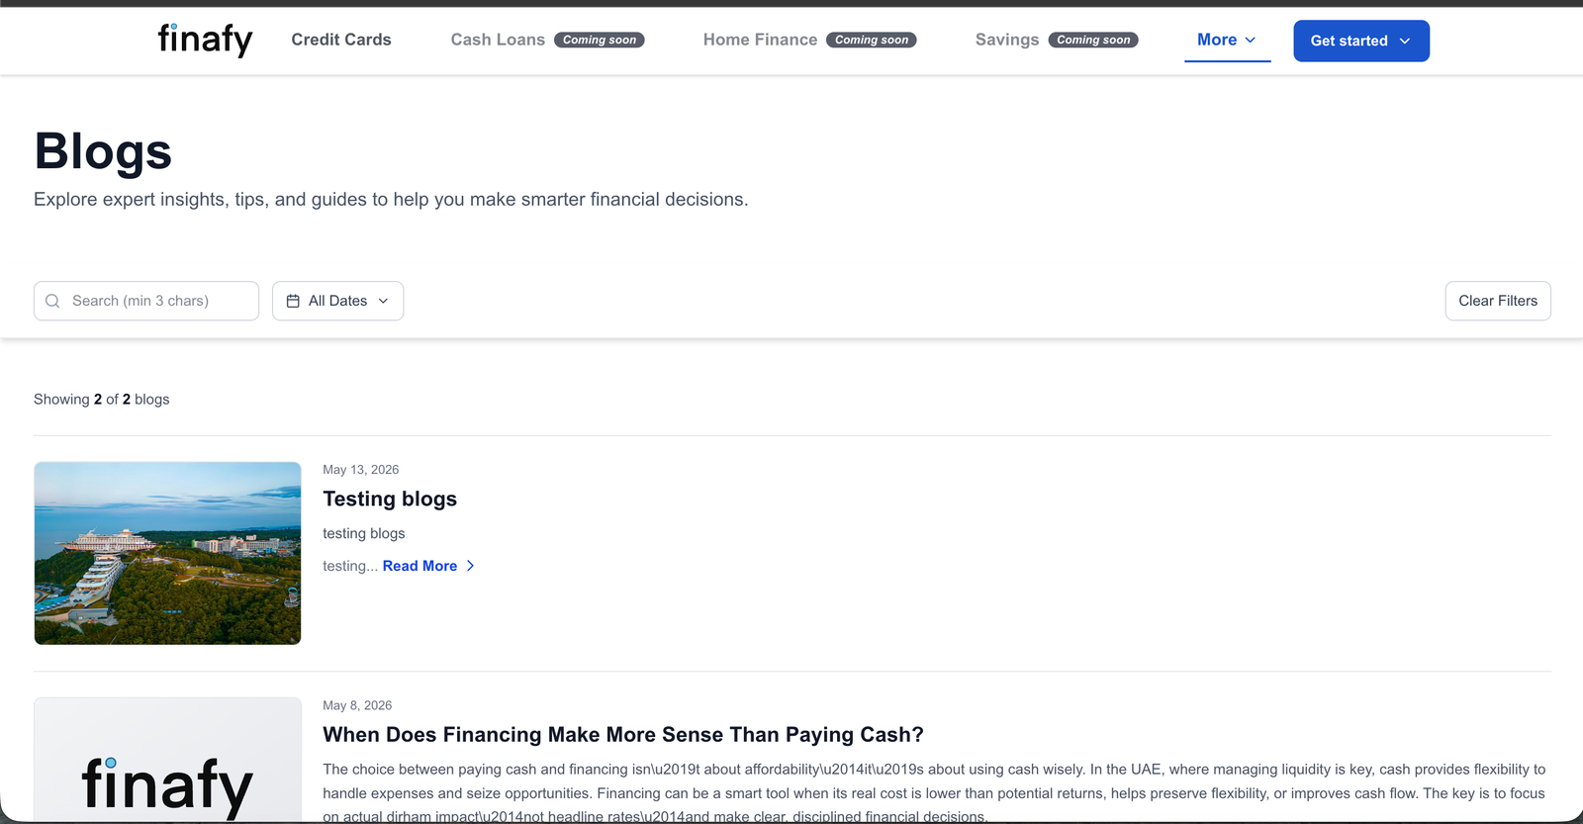This screenshot has width=1583, height=824.
Task: Click the chevron next to More
Action: click(x=1251, y=41)
